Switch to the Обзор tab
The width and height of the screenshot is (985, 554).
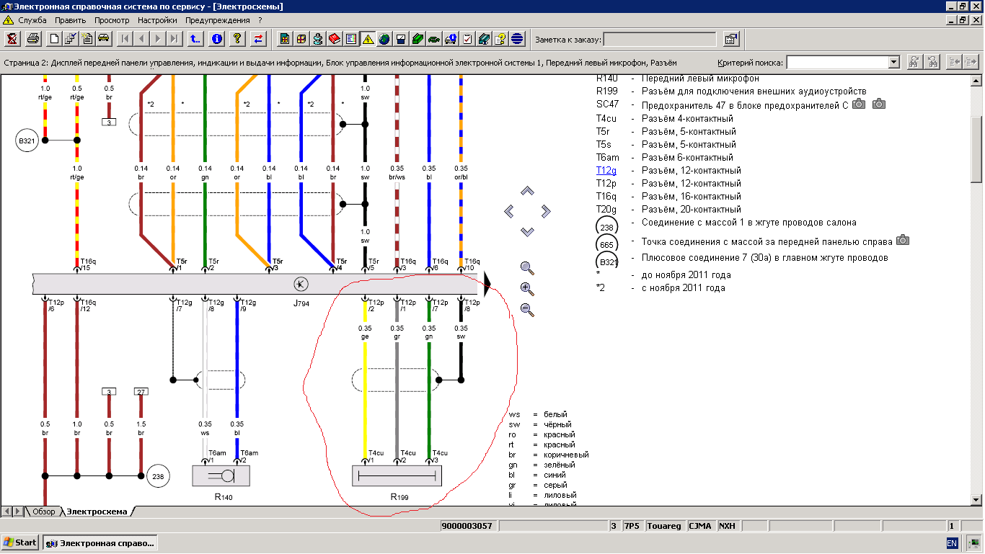coord(43,511)
